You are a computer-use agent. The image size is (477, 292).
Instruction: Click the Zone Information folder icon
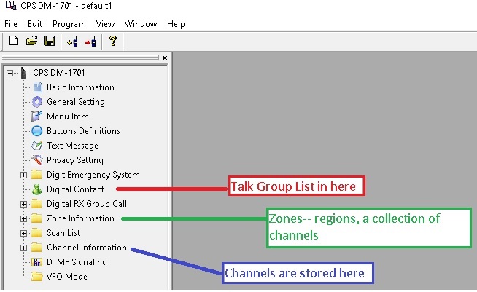pos(36,218)
